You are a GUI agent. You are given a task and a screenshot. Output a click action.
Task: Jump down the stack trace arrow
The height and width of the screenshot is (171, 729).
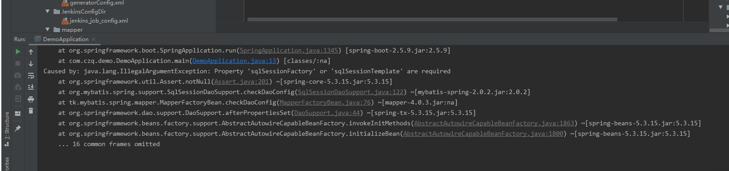click(x=31, y=64)
